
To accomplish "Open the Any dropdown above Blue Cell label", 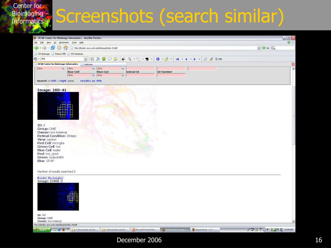I will point(81,68).
